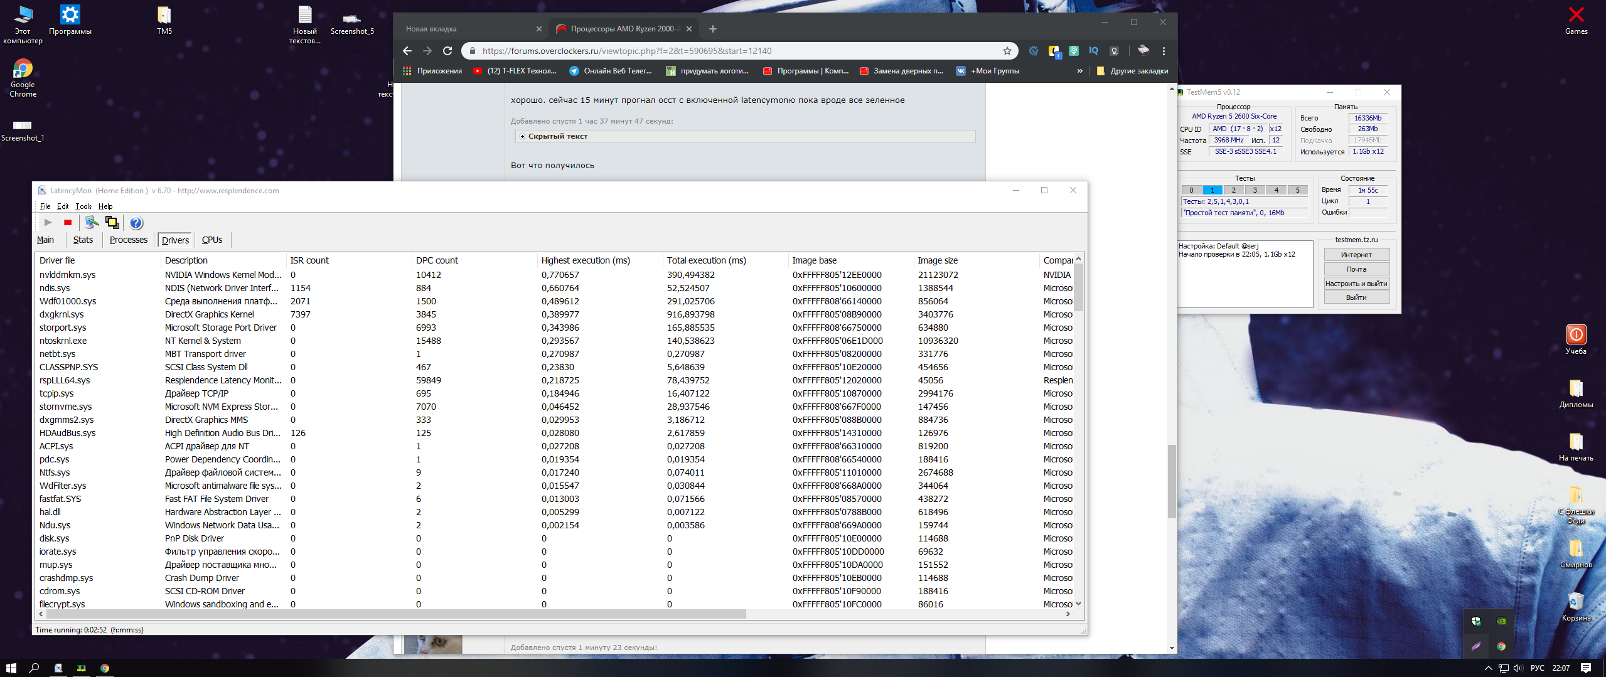Select the HDAudBus.sys driver row
1606x677 pixels.
[555, 433]
